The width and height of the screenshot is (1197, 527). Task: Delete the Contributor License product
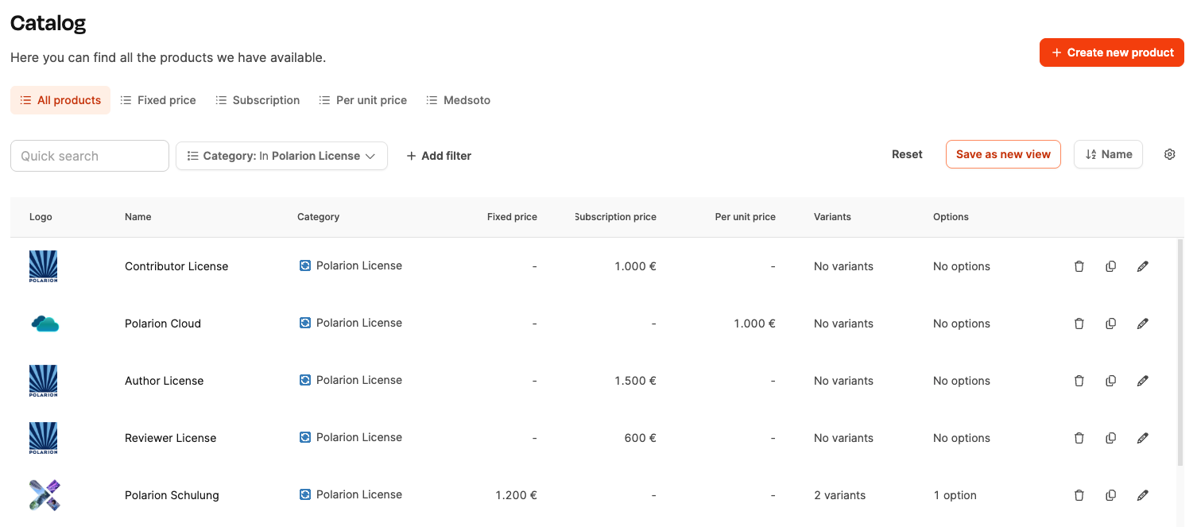[x=1079, y=266]
